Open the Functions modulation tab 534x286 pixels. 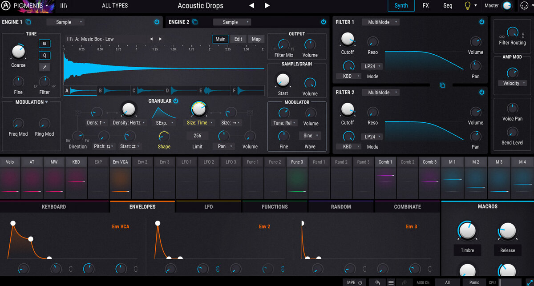[x=275, y=207]
